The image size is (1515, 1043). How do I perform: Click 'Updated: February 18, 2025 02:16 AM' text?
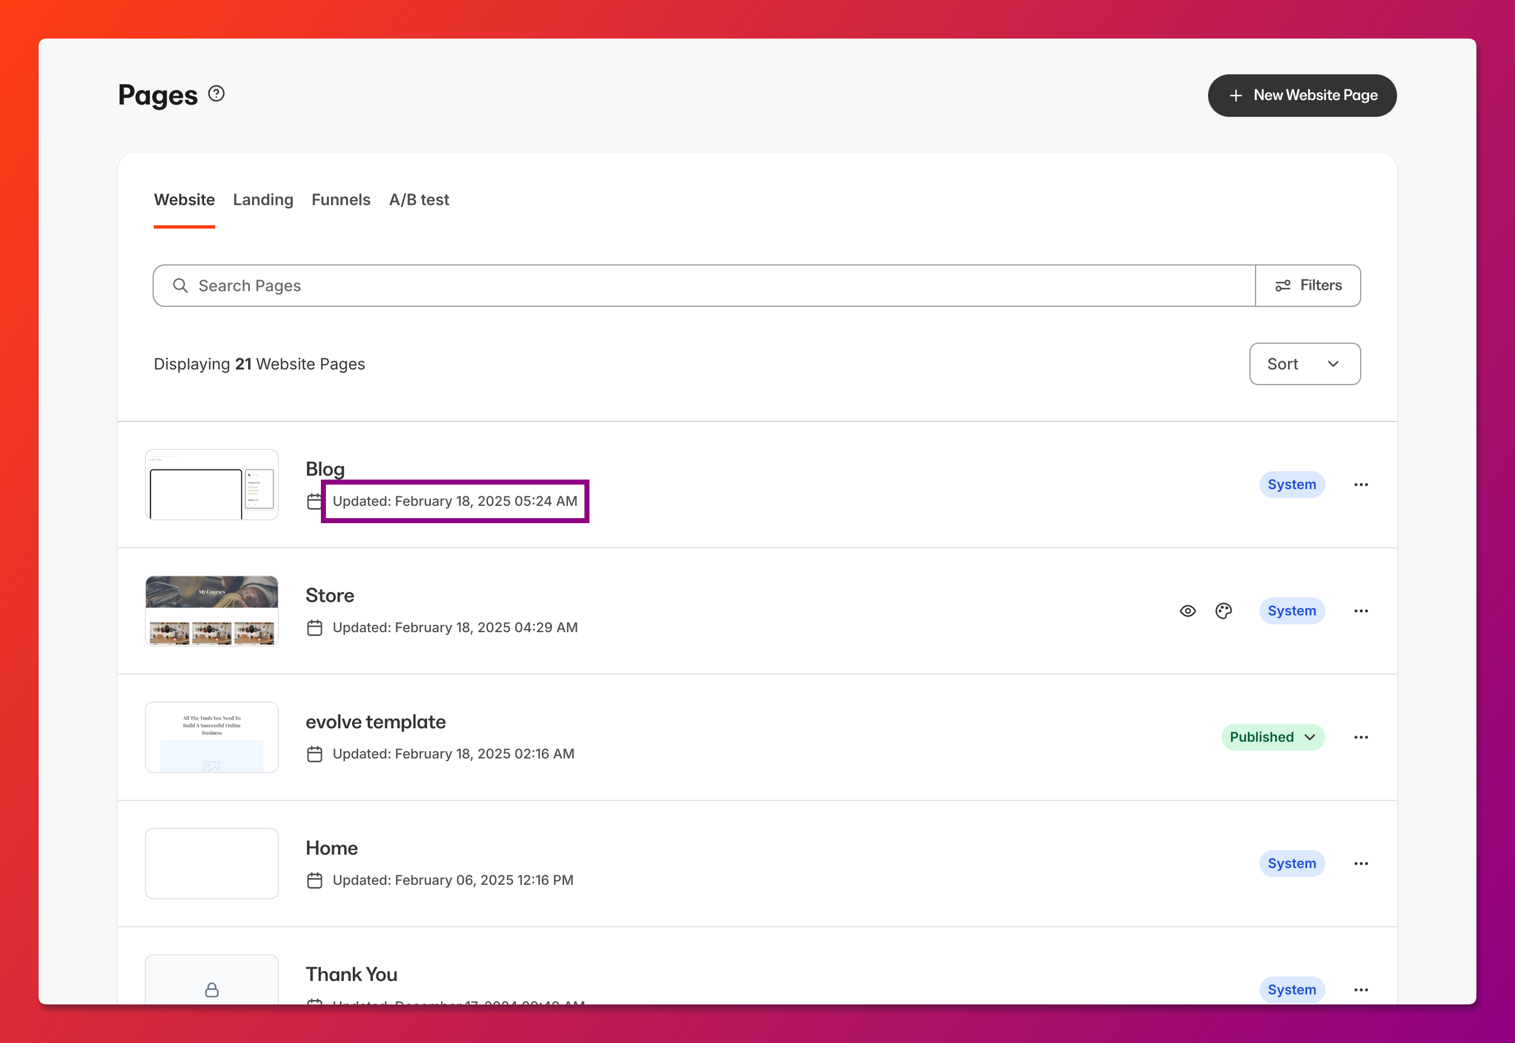pyautogui.click(x=453, y=754)
